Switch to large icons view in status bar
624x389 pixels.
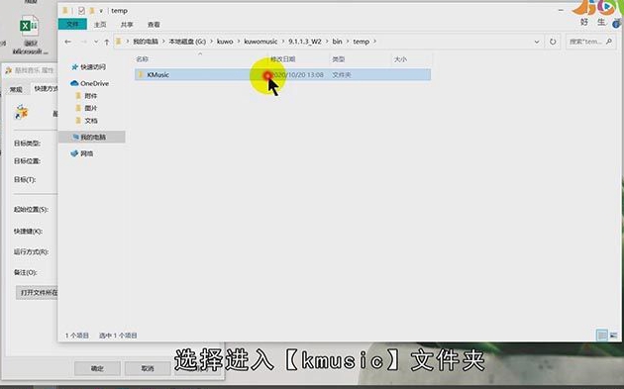614,336
